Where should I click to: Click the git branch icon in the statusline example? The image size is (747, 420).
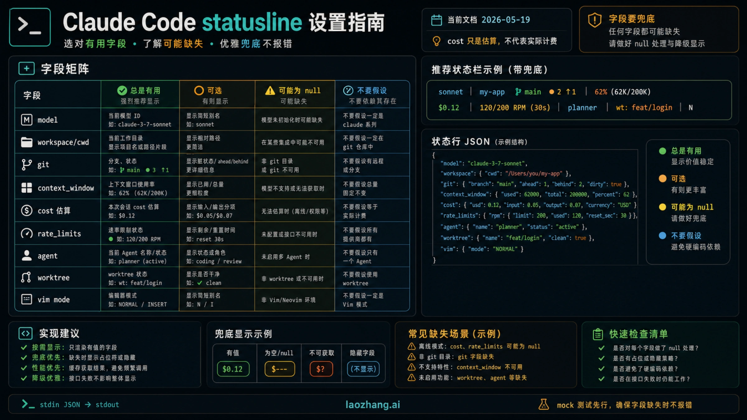tap(518, 92)
